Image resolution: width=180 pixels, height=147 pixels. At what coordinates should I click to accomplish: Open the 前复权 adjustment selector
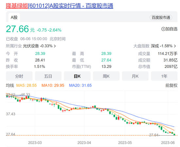[x=171, y=85]
